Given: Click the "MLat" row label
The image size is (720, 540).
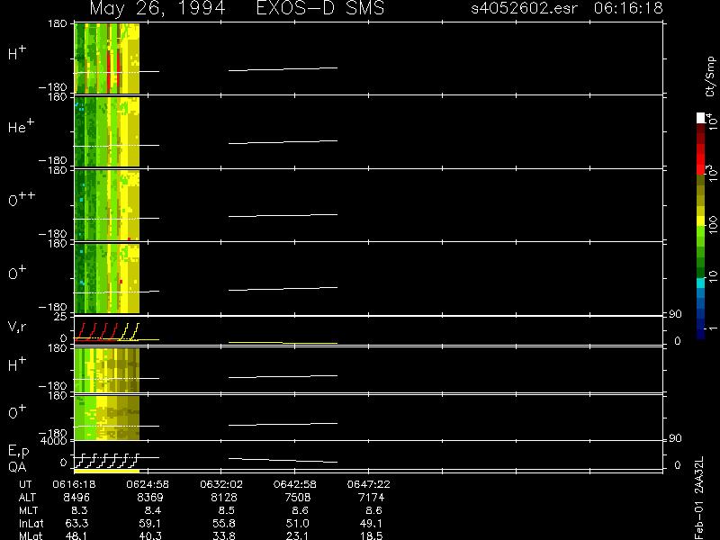Looking at the screenshot, I should 31,535.
